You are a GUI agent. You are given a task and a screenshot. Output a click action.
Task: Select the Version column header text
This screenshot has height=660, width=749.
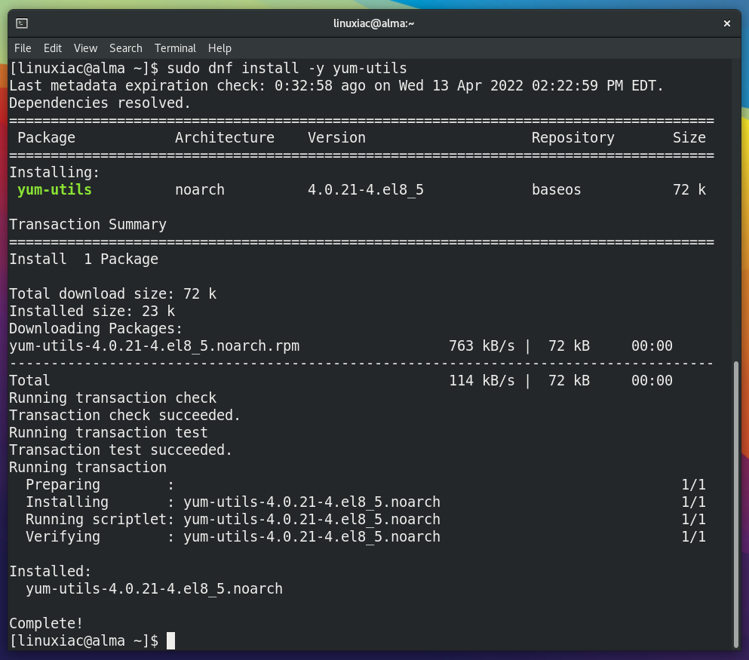pos(336,137)
